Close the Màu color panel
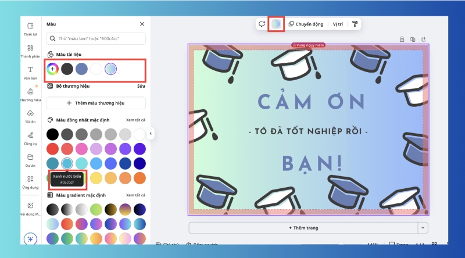The image size is (465, 258). (142, 24)
